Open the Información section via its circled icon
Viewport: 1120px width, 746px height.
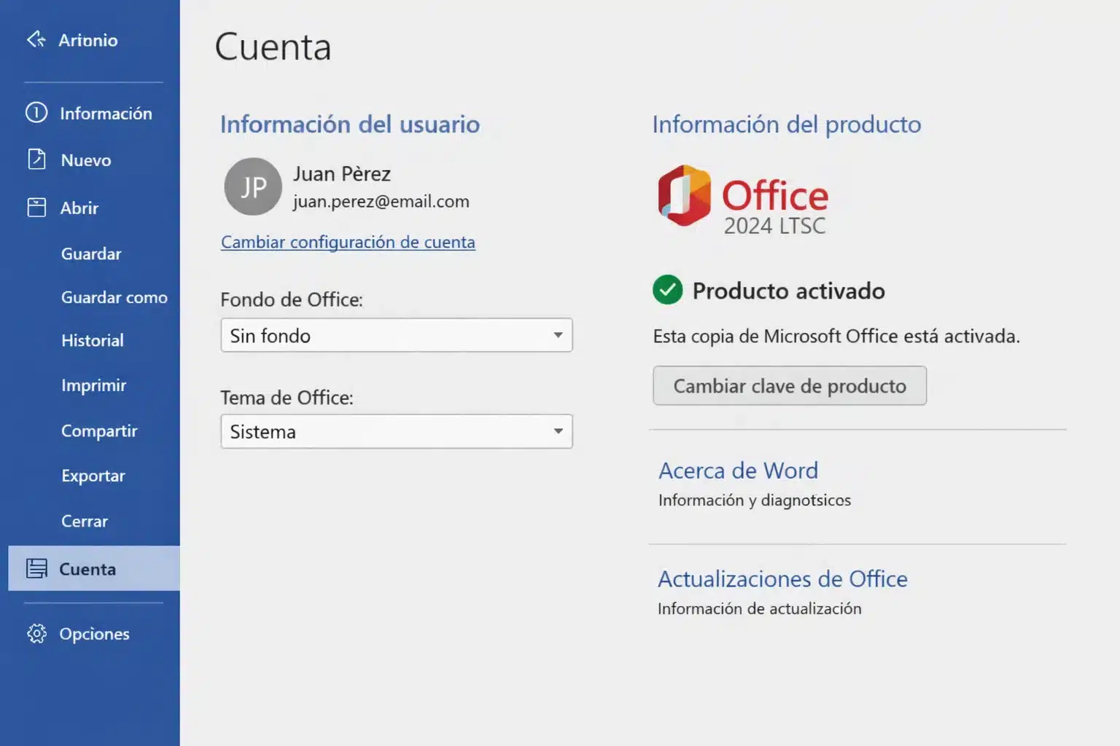(36, 113)
